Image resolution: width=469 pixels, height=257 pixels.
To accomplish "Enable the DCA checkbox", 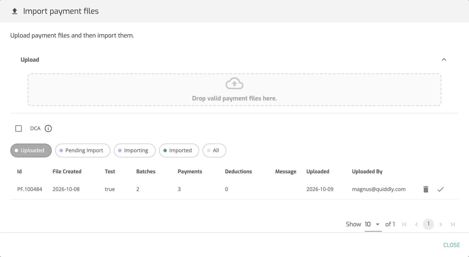I will pos(19,129).
